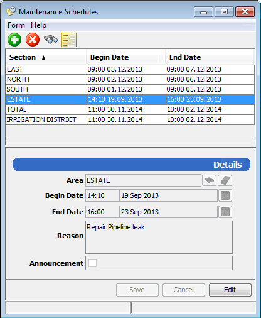Sort by the Begin Date column header
The height and width of the screenshot is (318, 261).
click(126, 57)
